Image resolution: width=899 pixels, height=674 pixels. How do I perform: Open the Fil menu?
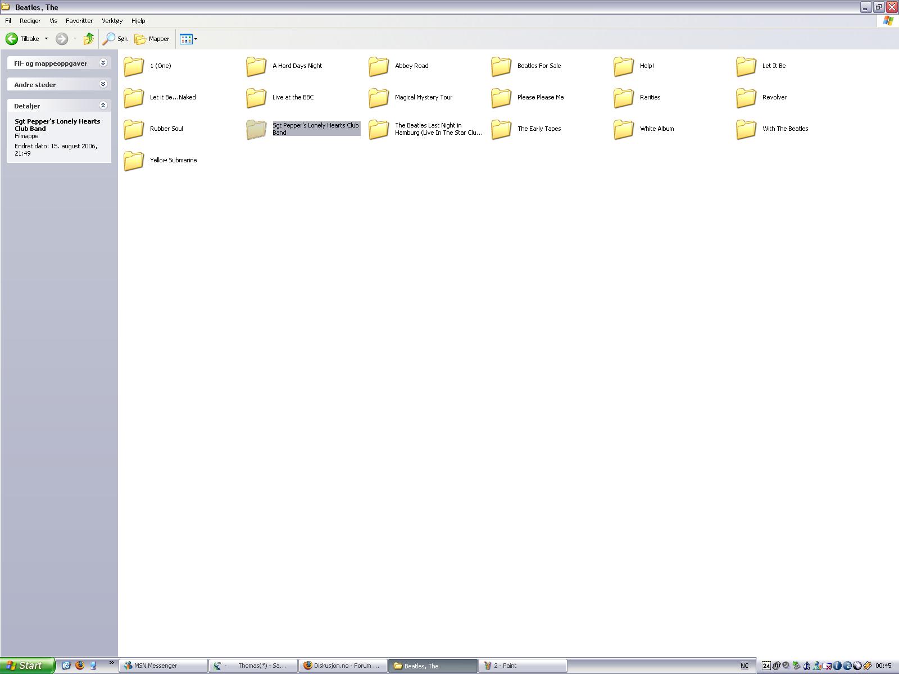tap(8, 21)
